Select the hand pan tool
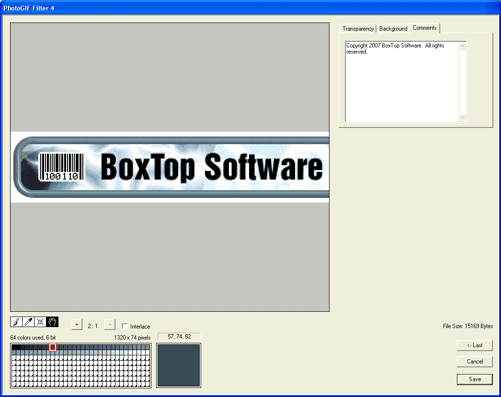The height and width of the screenshot is (397, 501). click(x=52, y=322)
